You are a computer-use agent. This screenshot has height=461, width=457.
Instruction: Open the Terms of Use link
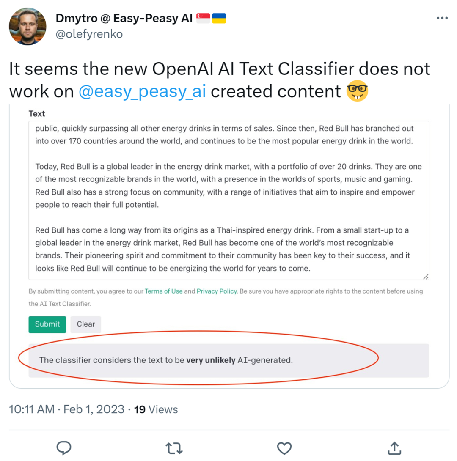(164, 291)
